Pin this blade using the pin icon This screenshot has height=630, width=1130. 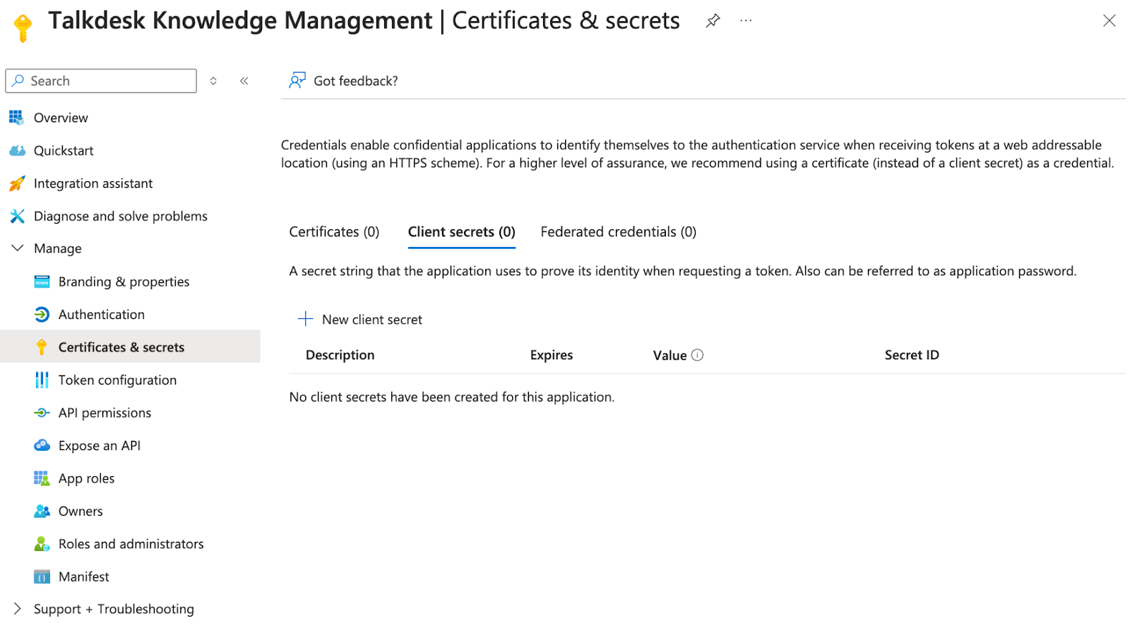pyautogui.click(x=713, y=20)
